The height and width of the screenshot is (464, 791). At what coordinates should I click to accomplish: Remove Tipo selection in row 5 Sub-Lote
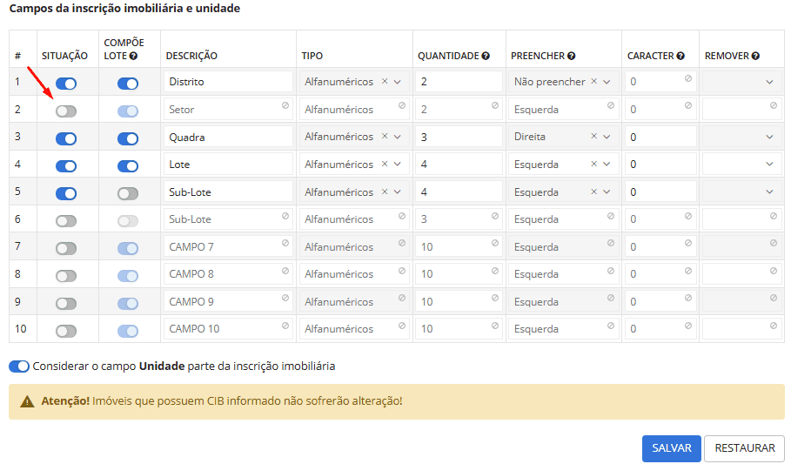click(x=385, y=192)
